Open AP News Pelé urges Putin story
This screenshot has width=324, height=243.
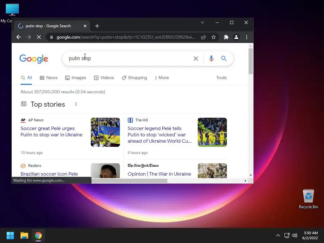point(52,132)
